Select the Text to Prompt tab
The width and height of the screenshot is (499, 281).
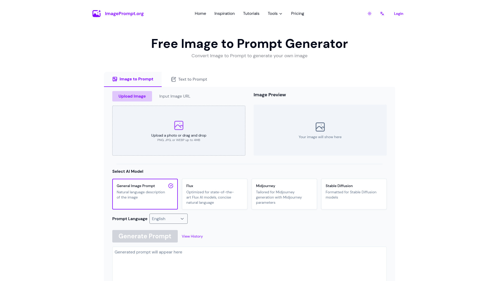point(189,79)
